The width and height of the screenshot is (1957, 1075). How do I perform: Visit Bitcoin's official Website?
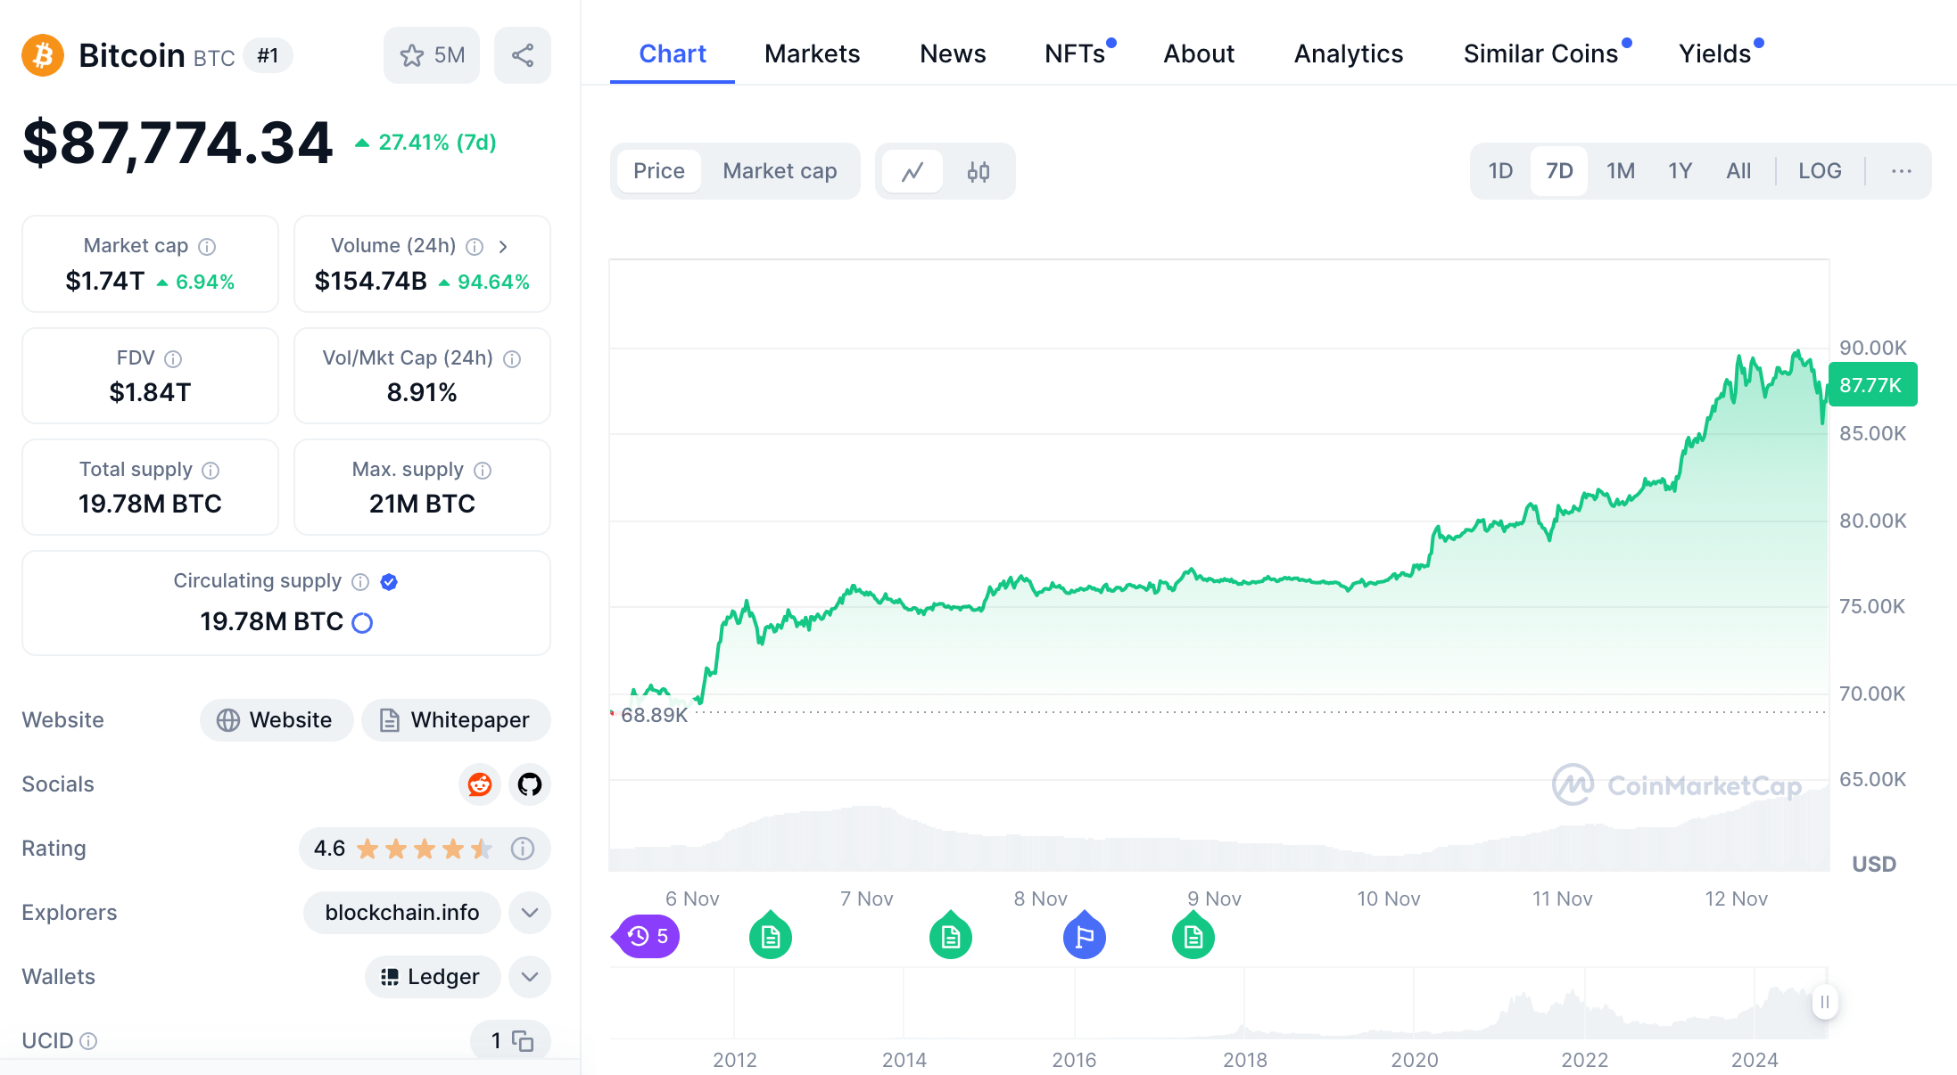click(x=277, y=719)
